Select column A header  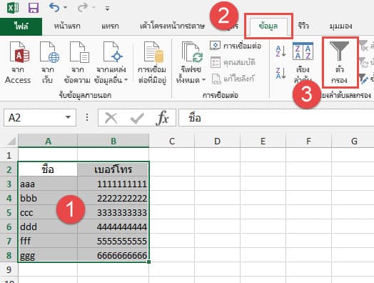click(x=48, y=141)
